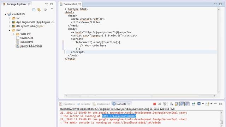Click the index.html file icon in tree

pos(18,42)
